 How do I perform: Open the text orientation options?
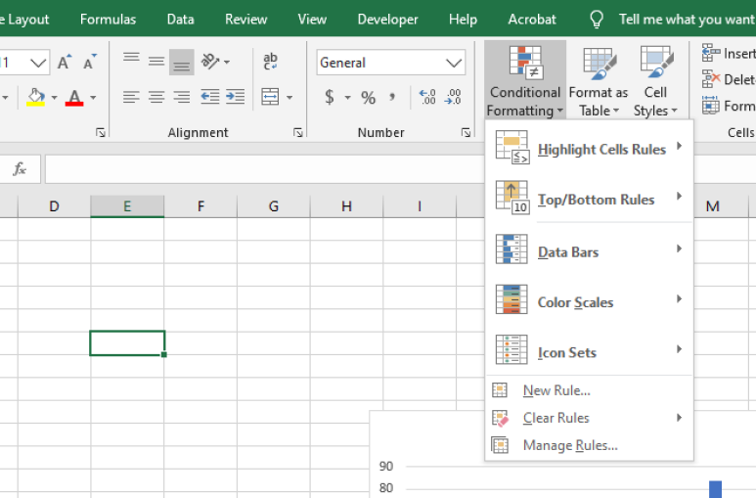pos(215,63)
